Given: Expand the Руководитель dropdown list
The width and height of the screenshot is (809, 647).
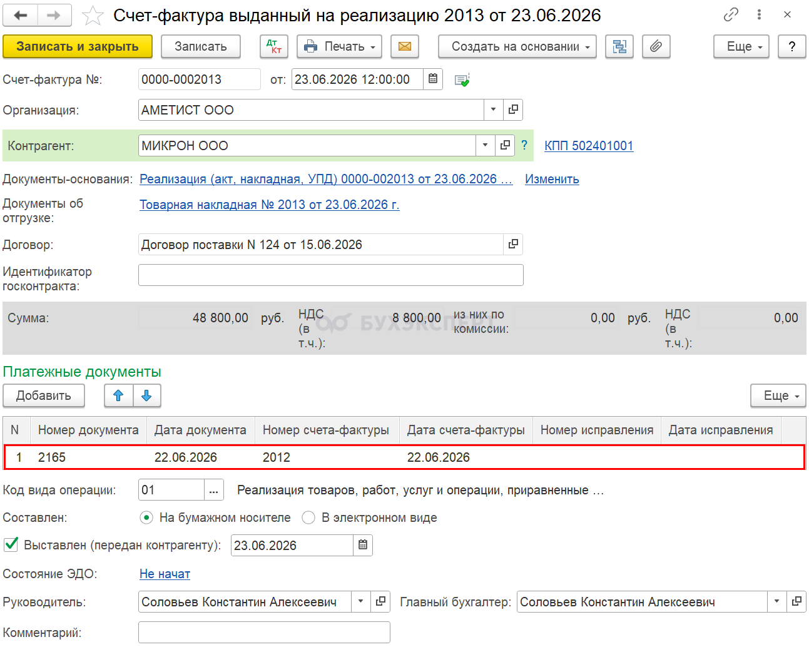Looking at the screenshot, I should 360,602.
